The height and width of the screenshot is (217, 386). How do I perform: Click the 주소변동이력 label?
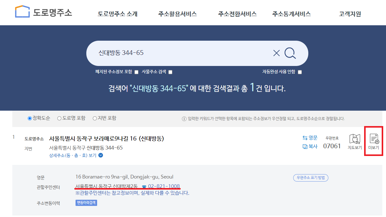(x=48, y=203)
